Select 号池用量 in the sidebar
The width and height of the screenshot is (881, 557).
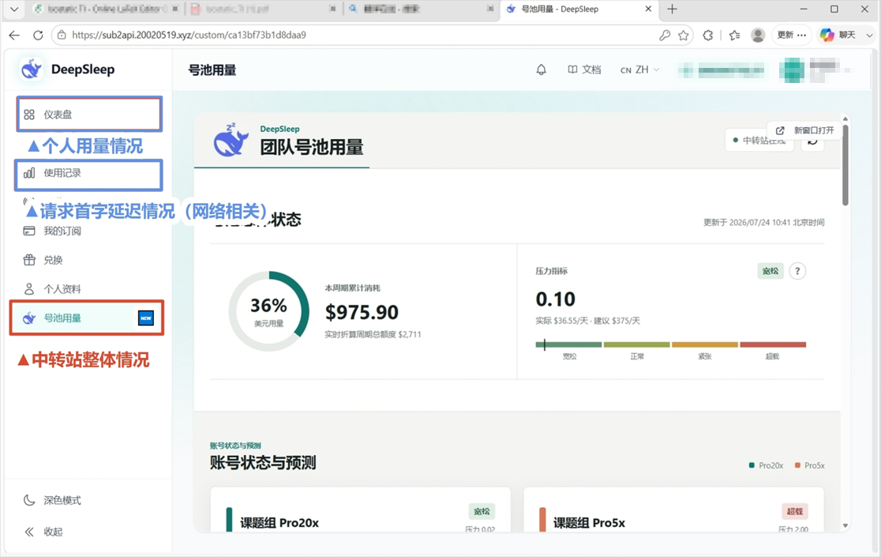87,318
